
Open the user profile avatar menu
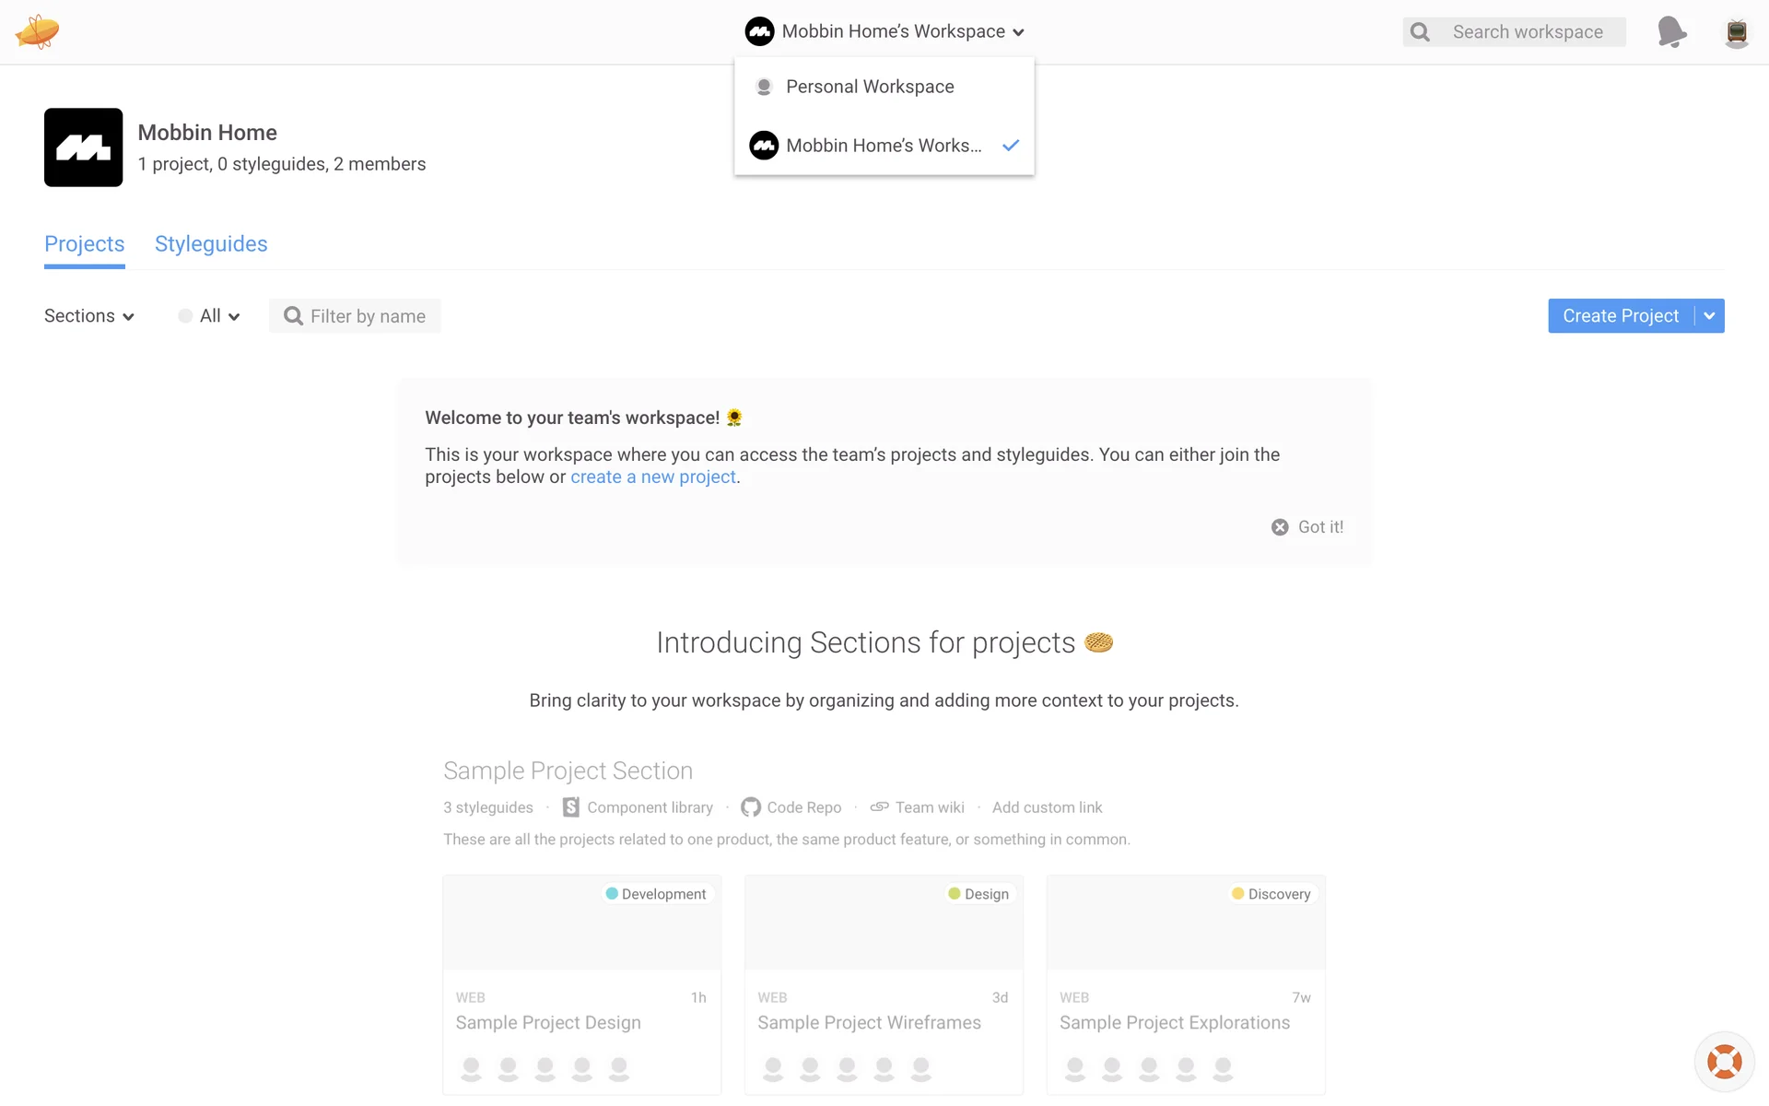(x=1736, y=32)
